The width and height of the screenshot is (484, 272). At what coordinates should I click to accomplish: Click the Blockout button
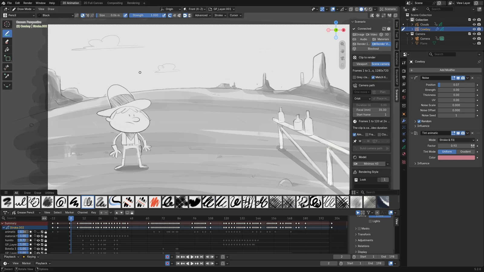[x=372, y=49]
